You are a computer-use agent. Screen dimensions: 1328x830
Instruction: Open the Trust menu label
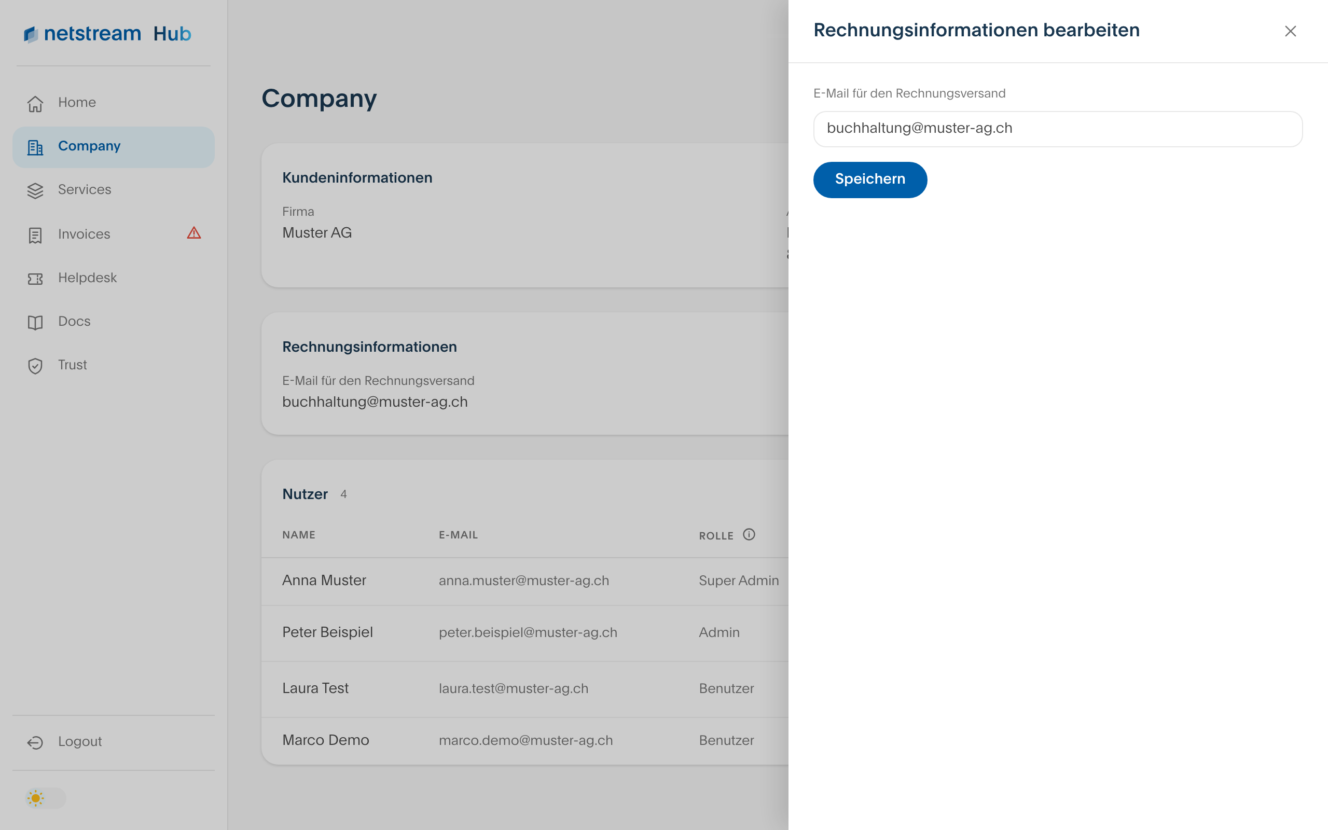(x=73, y=365)
